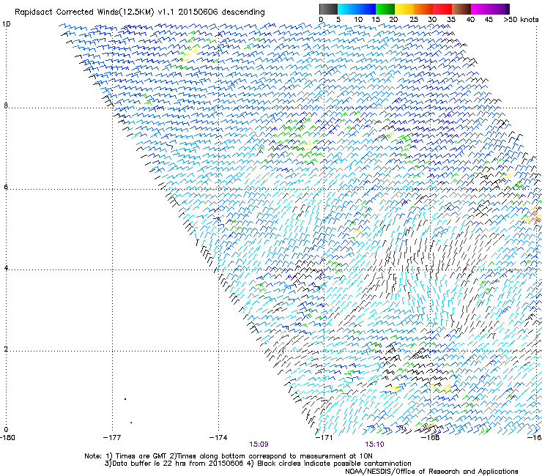Click the 'Times are GMT' note line

229,456
